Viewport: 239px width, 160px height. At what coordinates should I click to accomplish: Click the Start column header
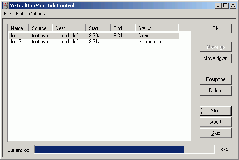(98, 28)
